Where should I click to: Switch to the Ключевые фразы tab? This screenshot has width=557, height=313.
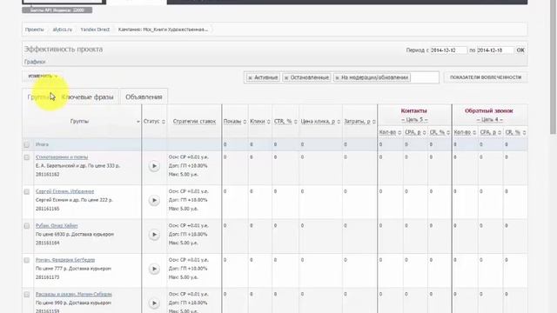coord(87,97)
